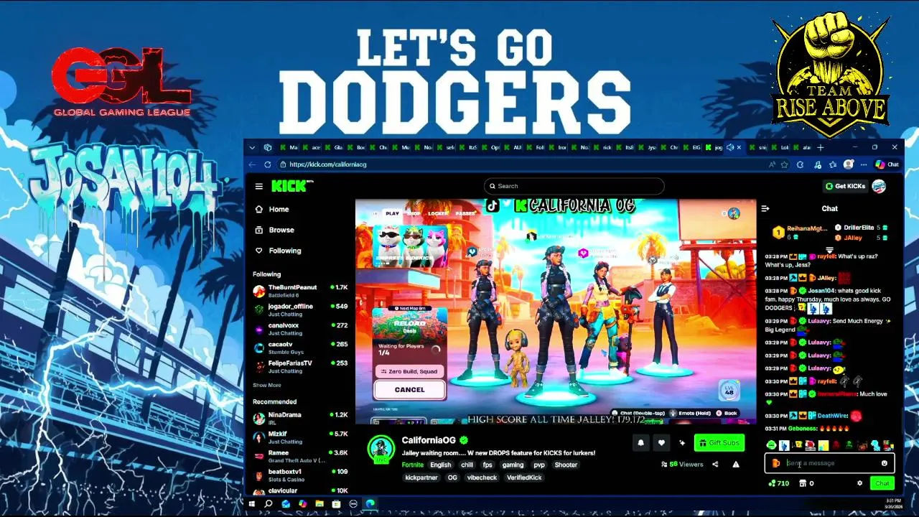This screenshot has width=919, height=517.
Task: Click DeathWire username in chat
Action: [x=833, y=416]
